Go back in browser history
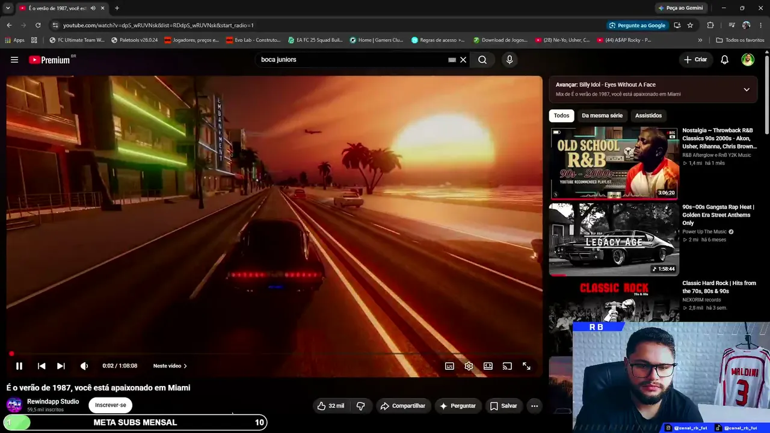The width and height of the screenshot is (770, 433). point(9,25)
